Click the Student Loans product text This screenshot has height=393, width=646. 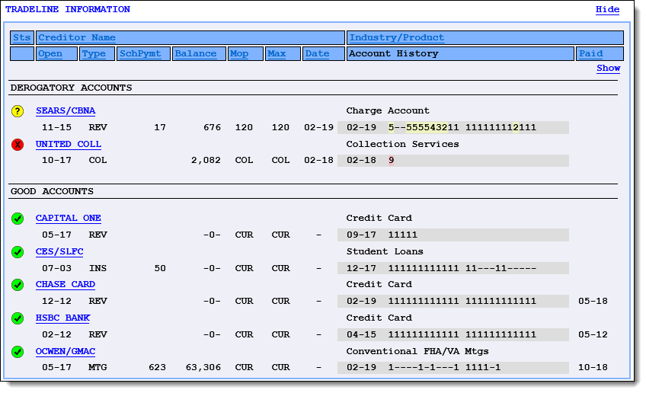click(385, 251)
